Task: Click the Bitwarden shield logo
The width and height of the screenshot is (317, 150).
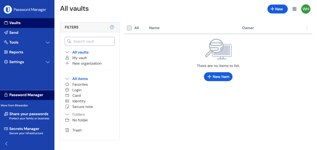Action: click(8, 10)
